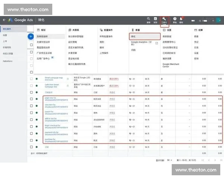Image resolution: width=224 pixels, height=179 pixels.
Task: Open the tools wrench icon in header
Action: (x=164, y=19)
